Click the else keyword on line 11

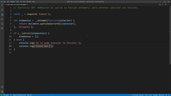coord(19,40)
